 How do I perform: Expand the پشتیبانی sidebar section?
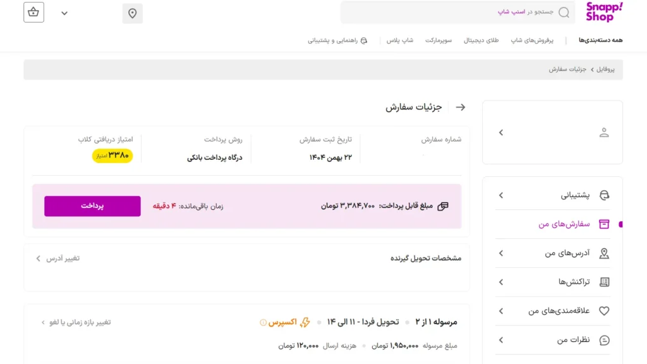501,195
